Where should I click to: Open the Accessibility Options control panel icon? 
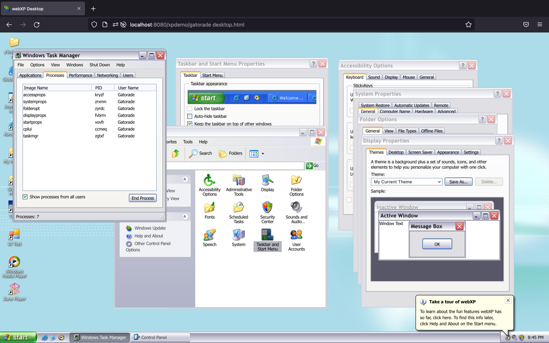[x=209, y=185]
